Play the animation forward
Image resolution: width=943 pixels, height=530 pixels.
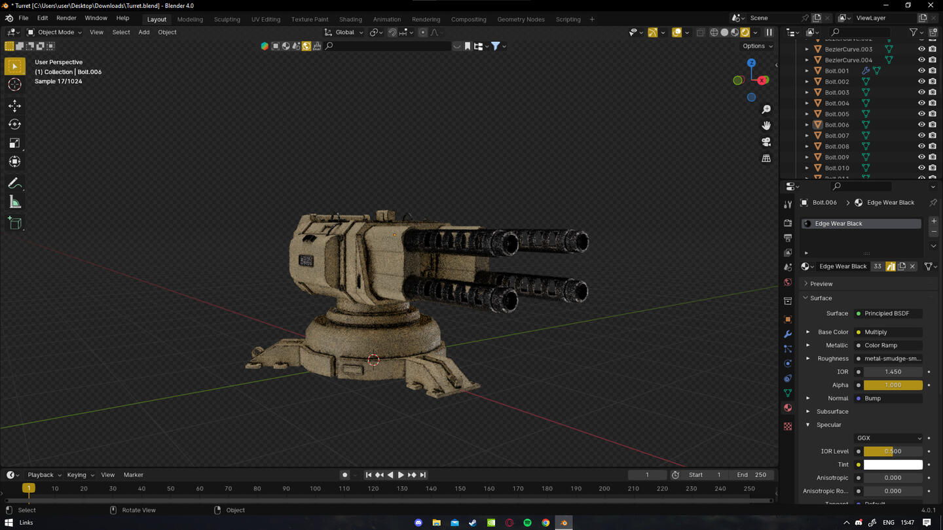401,475
